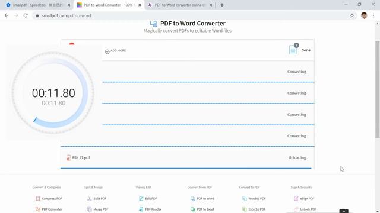Click the scrollbar up arrow

[378, 24]
